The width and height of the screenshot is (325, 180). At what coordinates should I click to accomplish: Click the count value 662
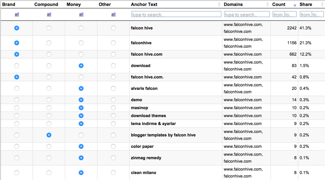click(x=293, y=54)
